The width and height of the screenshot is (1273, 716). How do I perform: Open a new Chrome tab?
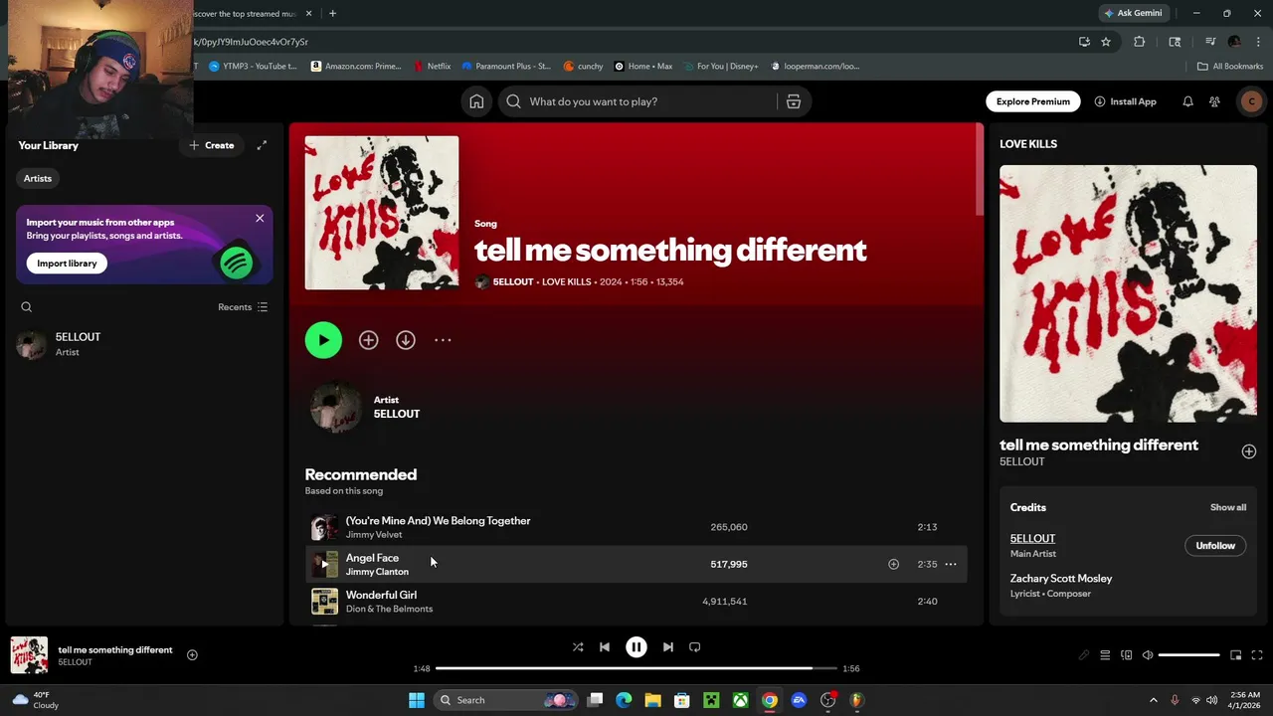click(332, 14)
